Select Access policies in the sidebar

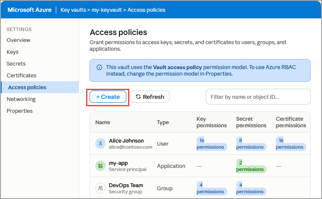pos(40,87)
